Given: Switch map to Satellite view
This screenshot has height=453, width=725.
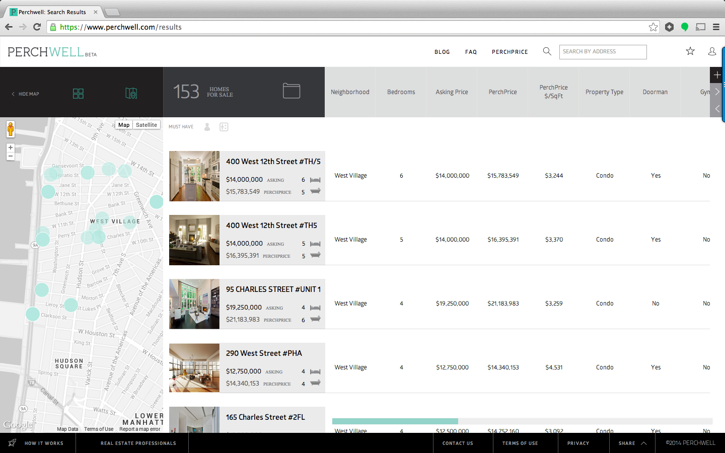Looking at the screenshot, I should pos(147,125).
